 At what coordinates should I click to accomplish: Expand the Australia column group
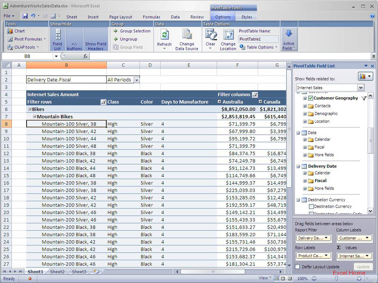pyautogui.click(x=219, y=102)
